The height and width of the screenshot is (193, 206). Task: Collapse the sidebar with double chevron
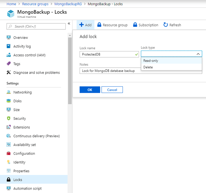click(x=69, y=23)
